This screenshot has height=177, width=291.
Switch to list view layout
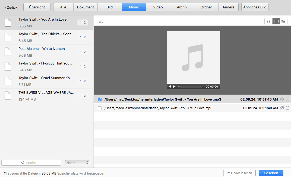point(283,21)
